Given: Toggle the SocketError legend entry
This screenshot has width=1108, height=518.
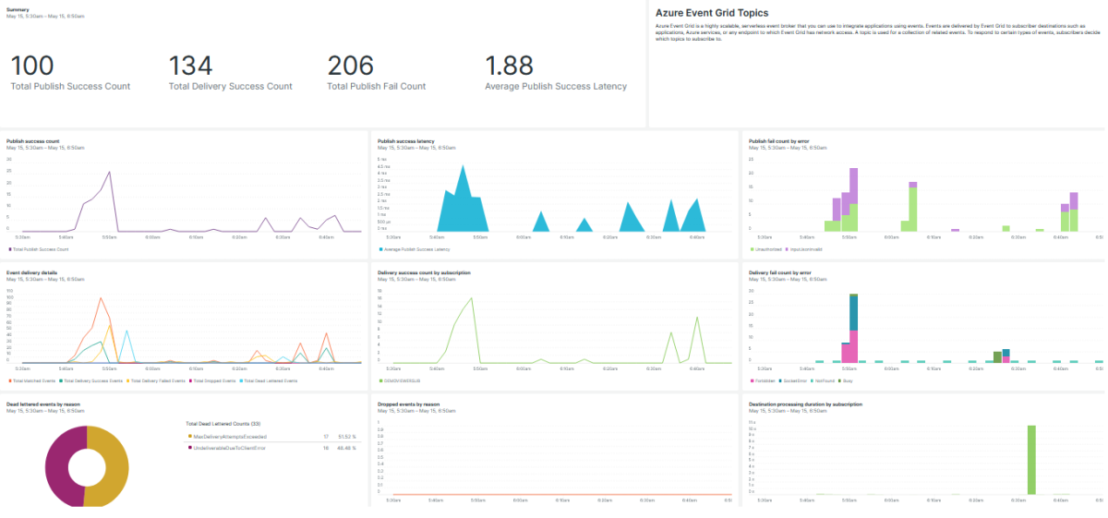Looking at the screenshot, I should click(x=793, y=380).
